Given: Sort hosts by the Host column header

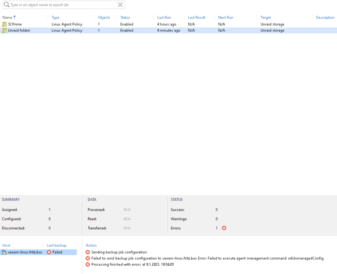Looking at the screenshot, I should (x=6, y=245).
